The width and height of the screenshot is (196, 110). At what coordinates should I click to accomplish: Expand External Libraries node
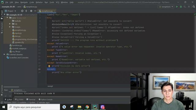pos(4,54)
